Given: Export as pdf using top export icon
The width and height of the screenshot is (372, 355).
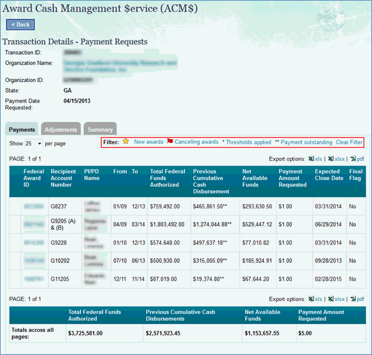Looking at the screenshot, I should pos(353,159).
